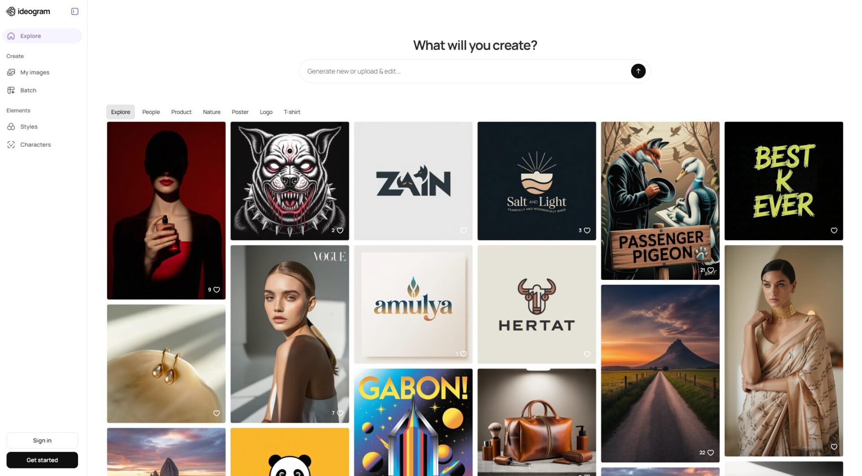Submit the prompt with the arrow button
The image size is (862, 476).
click(638, 71)
